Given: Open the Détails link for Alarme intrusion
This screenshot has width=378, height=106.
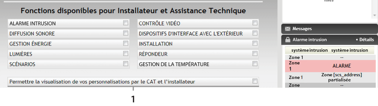Looking at the screenshot, I should point(365,40).
